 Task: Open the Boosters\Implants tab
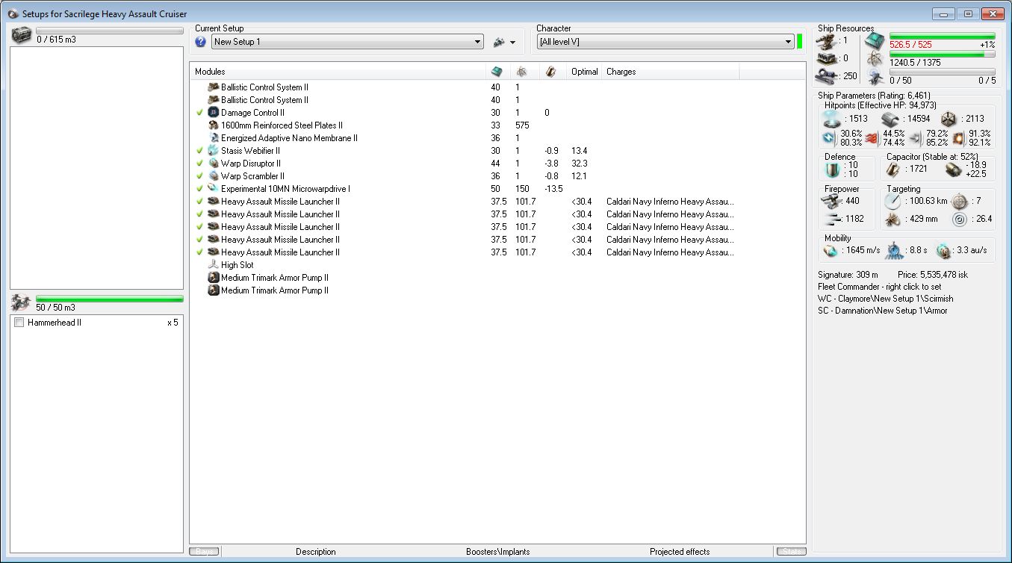[x=498, y=552]
